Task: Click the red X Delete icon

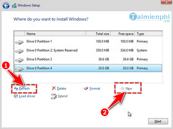Action: (x=54, y=88)
